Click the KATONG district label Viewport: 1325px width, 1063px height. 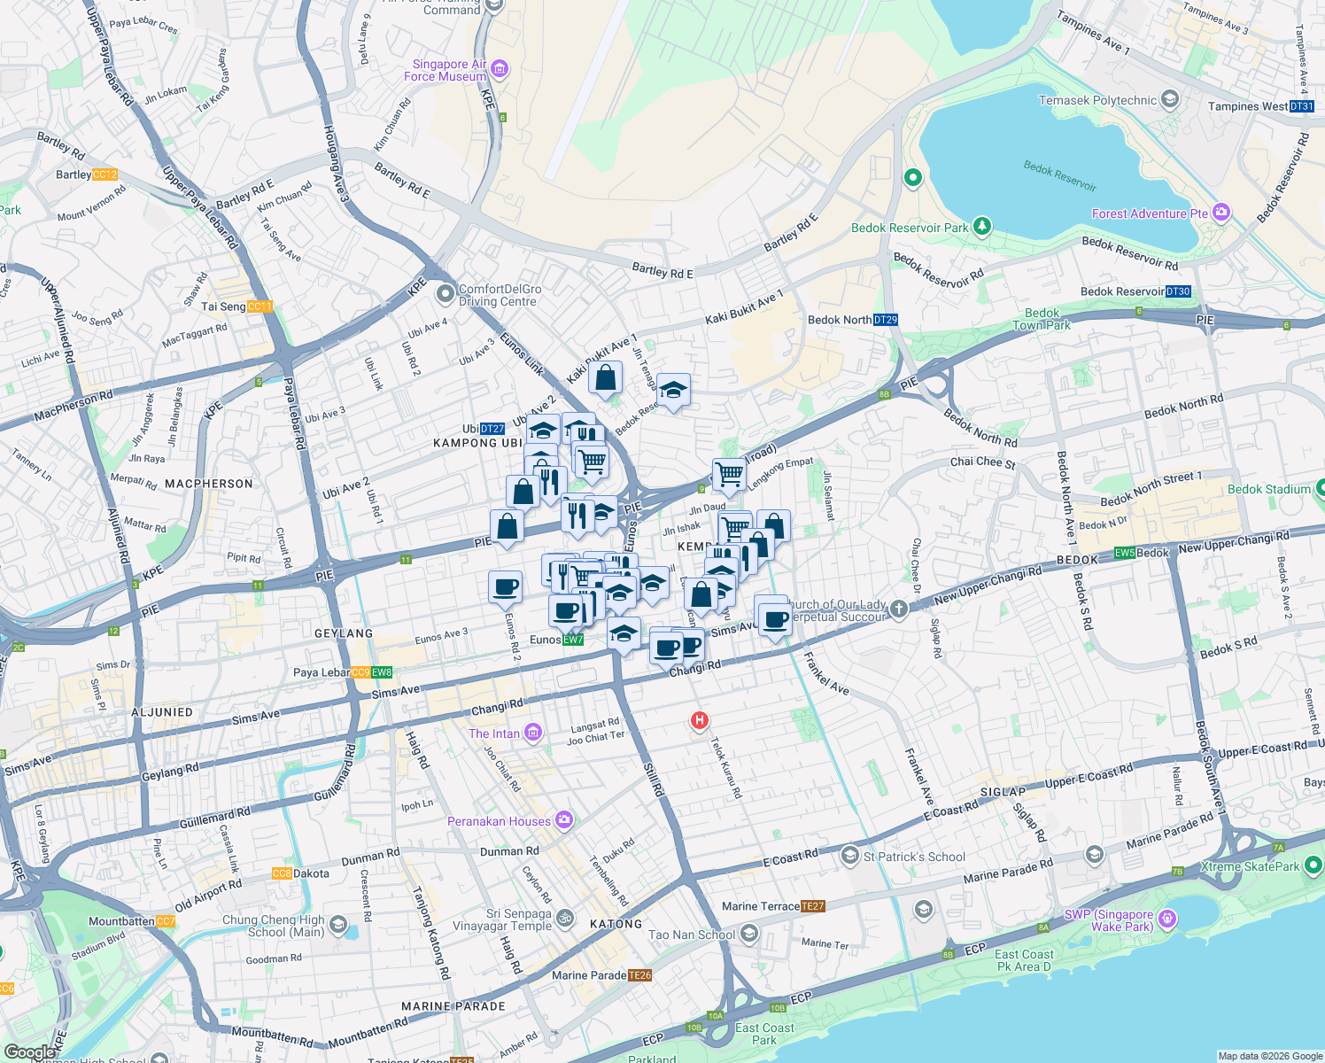616,924
